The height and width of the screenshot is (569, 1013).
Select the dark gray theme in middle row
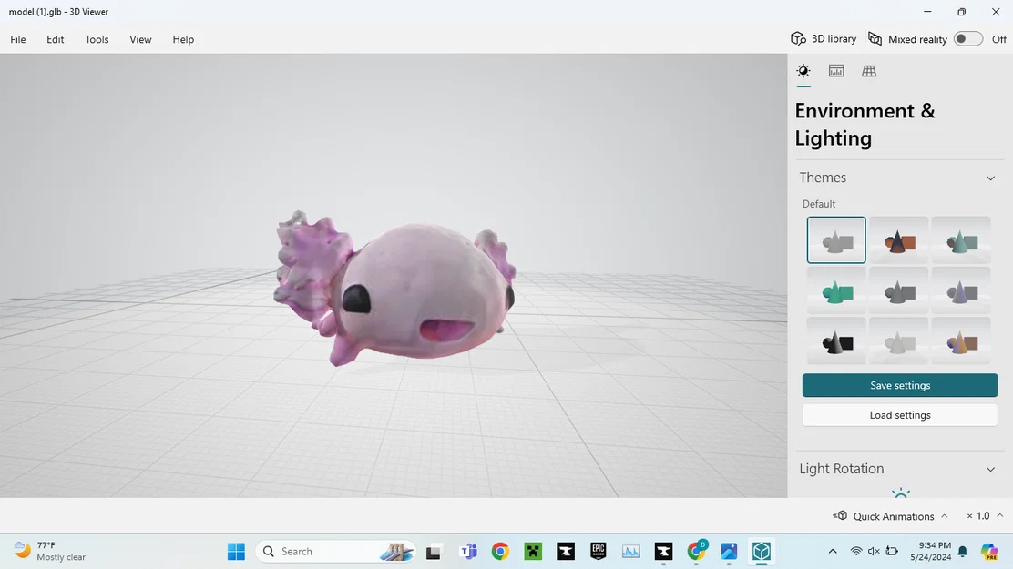pyautogui.click(x=898, y=290)
